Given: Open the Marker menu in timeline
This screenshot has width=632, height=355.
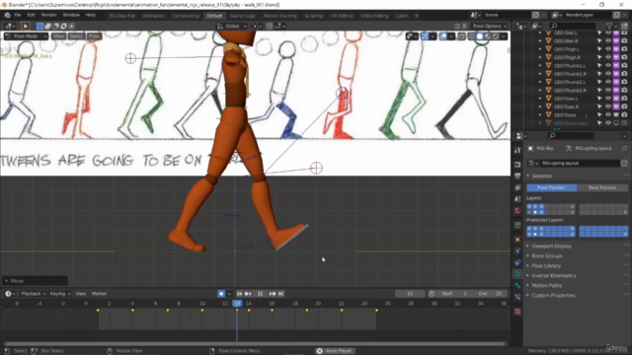Looking at the screenshot, I should click(99, 294).
